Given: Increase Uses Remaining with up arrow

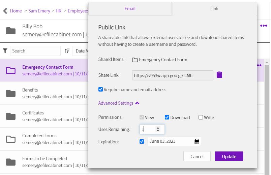Looking at the screenshot, I should click(158, 128).
